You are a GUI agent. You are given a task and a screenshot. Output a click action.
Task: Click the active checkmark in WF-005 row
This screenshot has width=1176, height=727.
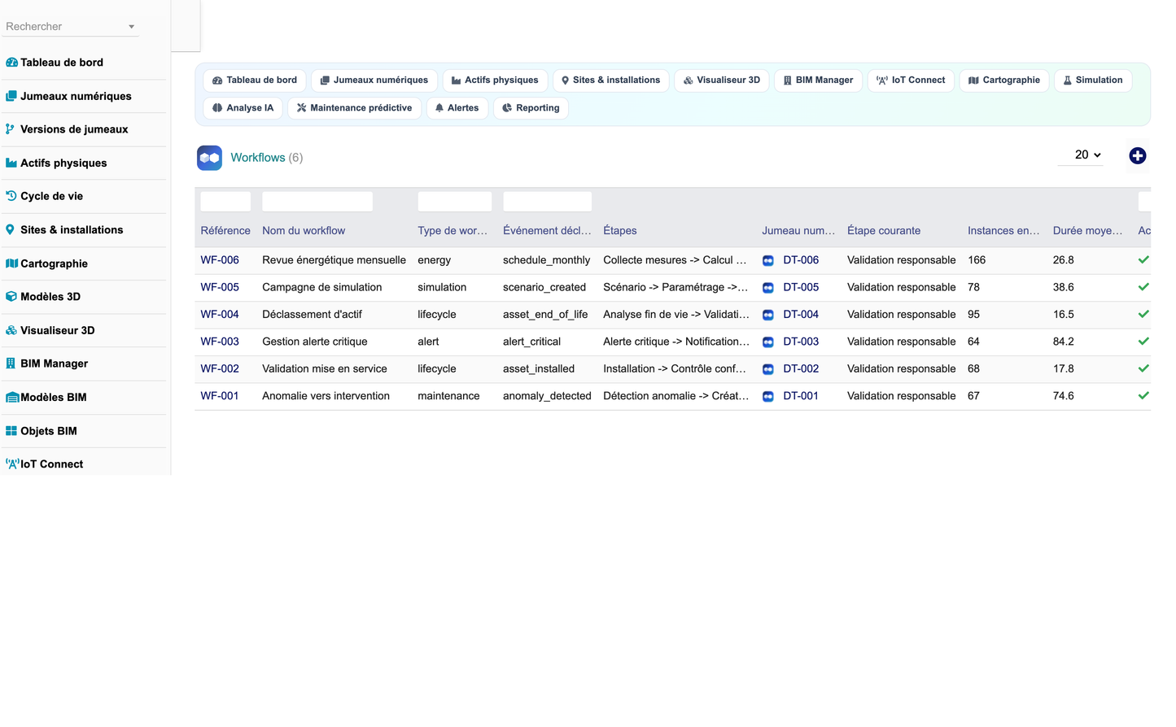tap(1143, 287)
